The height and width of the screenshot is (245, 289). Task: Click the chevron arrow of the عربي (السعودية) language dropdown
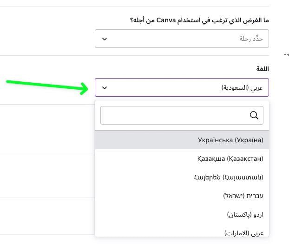(x=105, y=87)
